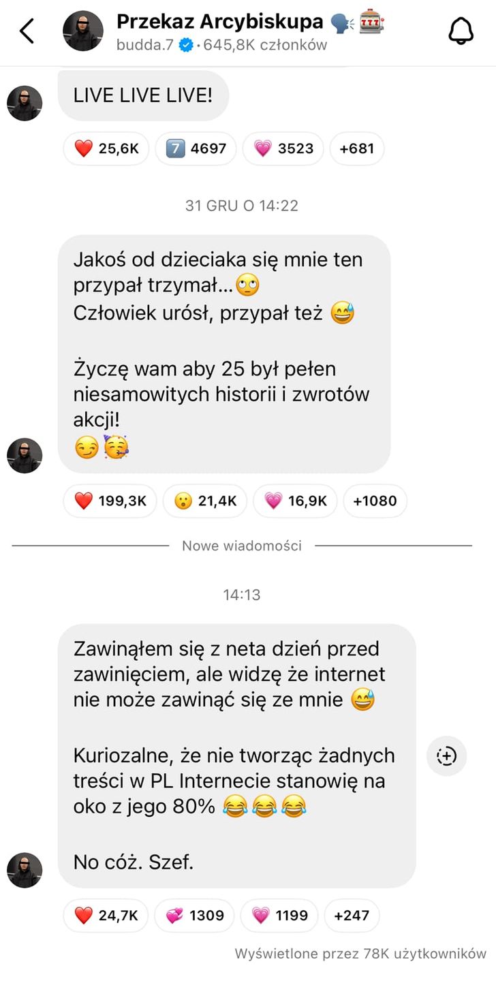Add reaction with the plus-smiley icon

[x=447, y=756]
